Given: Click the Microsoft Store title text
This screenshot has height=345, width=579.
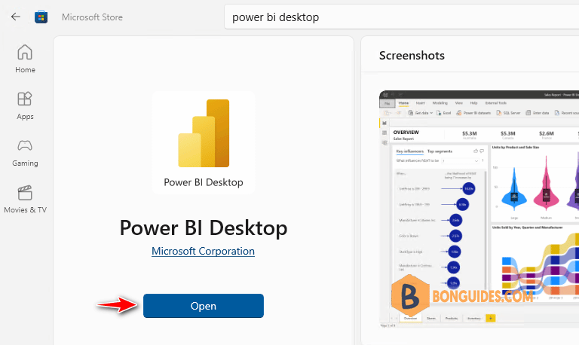Looking at the screenshot, I should click(x=92, y=17).
